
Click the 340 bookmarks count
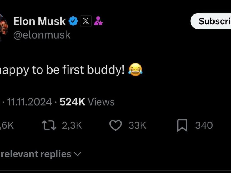tap(204, 125)
